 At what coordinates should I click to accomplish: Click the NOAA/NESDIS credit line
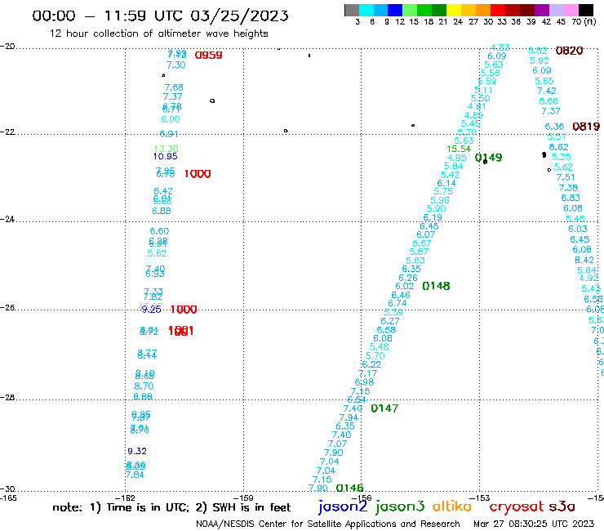click(x=328, y=524)
